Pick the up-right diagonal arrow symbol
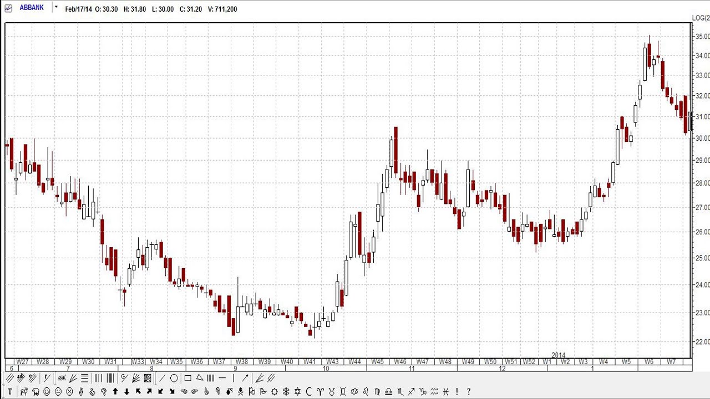This screenshot has width=710, height=399. click(149, 391)
